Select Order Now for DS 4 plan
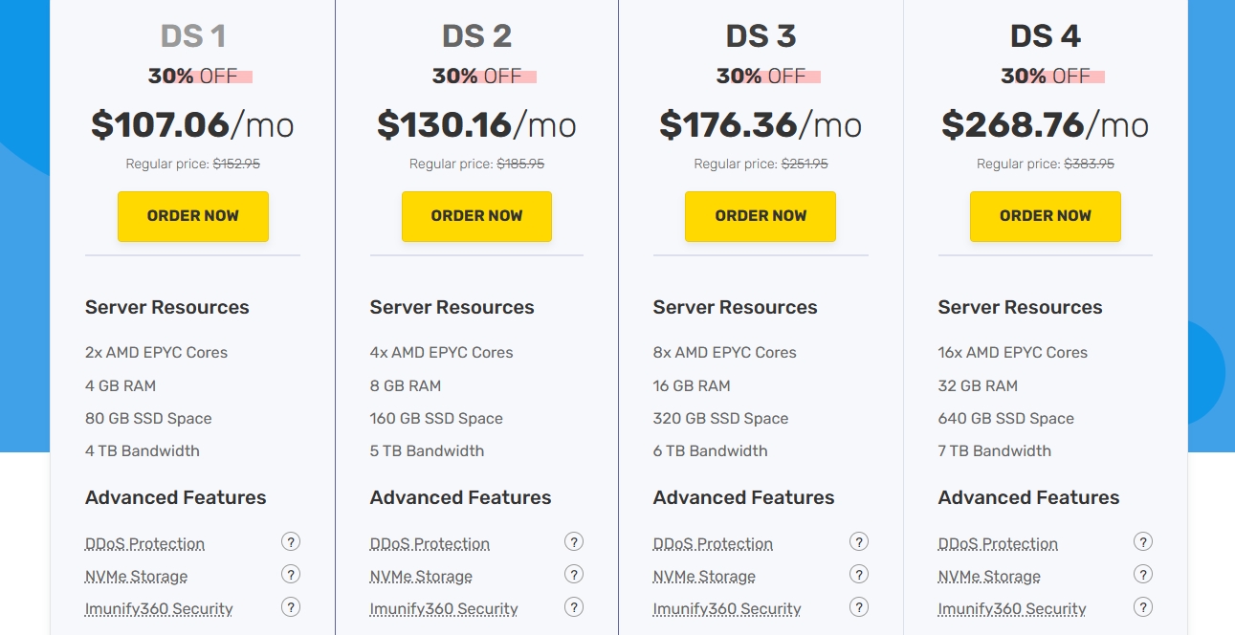1235x635 pixels. click(x=1045, y=216)
